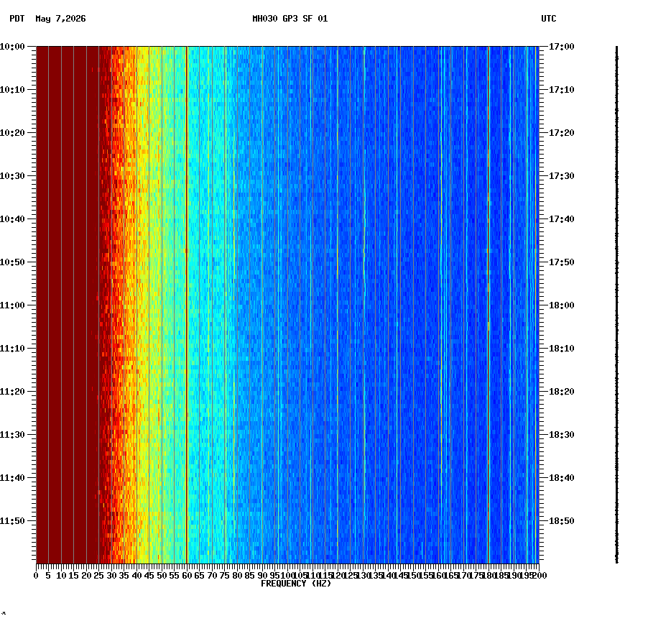
Task: Click the 11:00 PDT time label
Action: tap(12, 305)
